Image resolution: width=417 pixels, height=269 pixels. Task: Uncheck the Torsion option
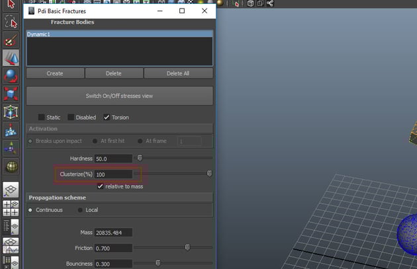click(x=107, y=118)
